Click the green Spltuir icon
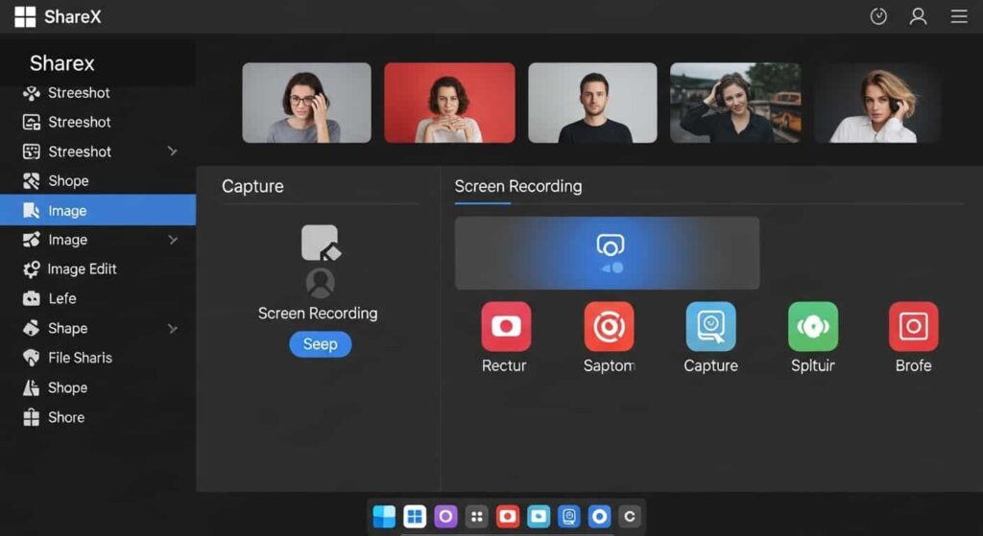Screen dimensions: 983x536 [x=813, y=326]
